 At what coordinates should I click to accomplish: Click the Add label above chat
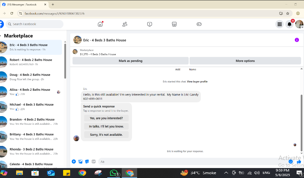pyautogui.click(x=178, y=70)
